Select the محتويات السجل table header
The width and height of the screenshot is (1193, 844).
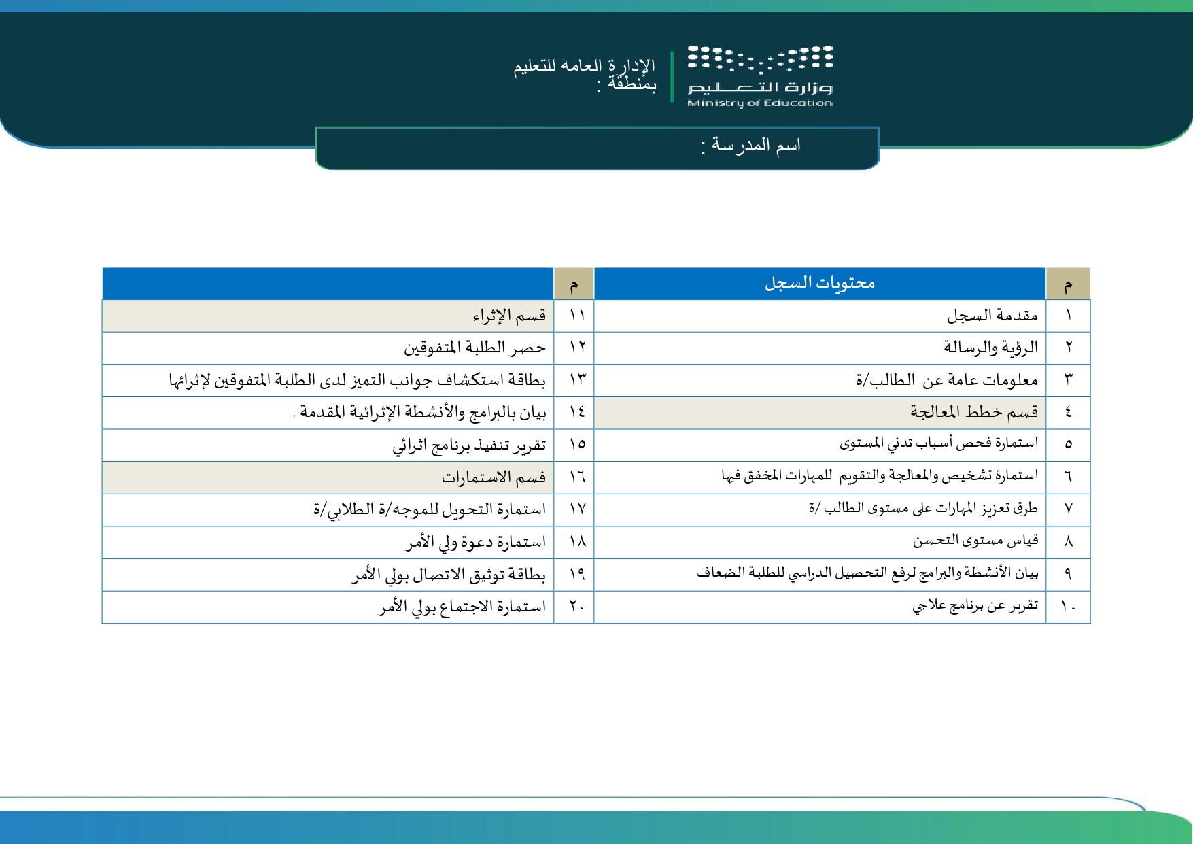tap(820, 283)
